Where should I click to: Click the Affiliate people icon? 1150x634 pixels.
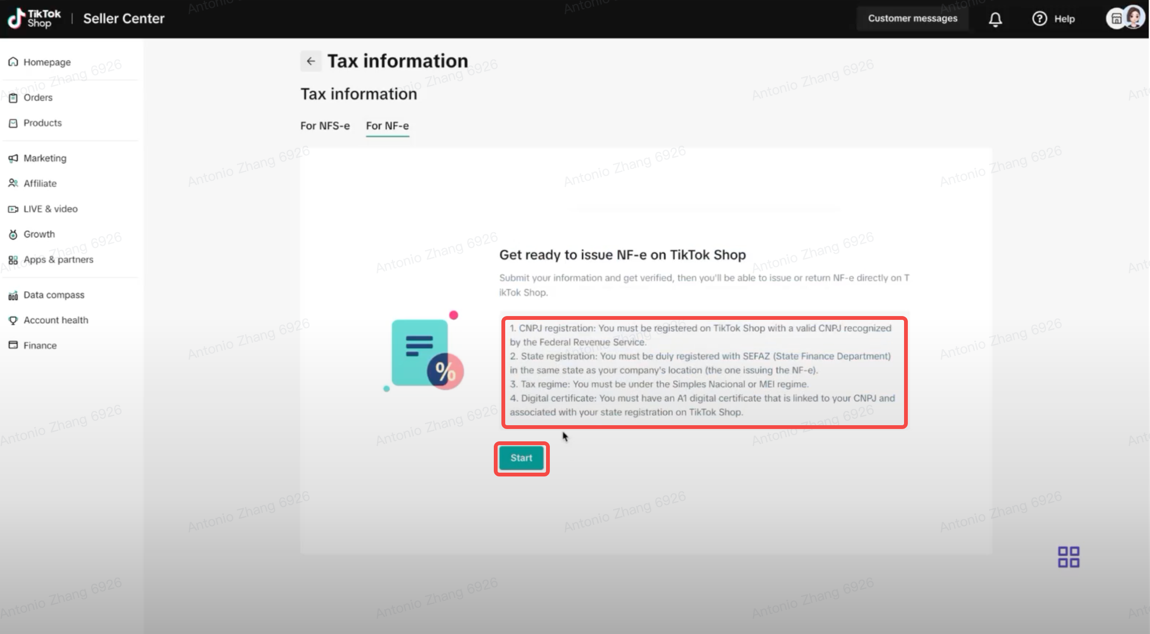click(x=13, y=183)
